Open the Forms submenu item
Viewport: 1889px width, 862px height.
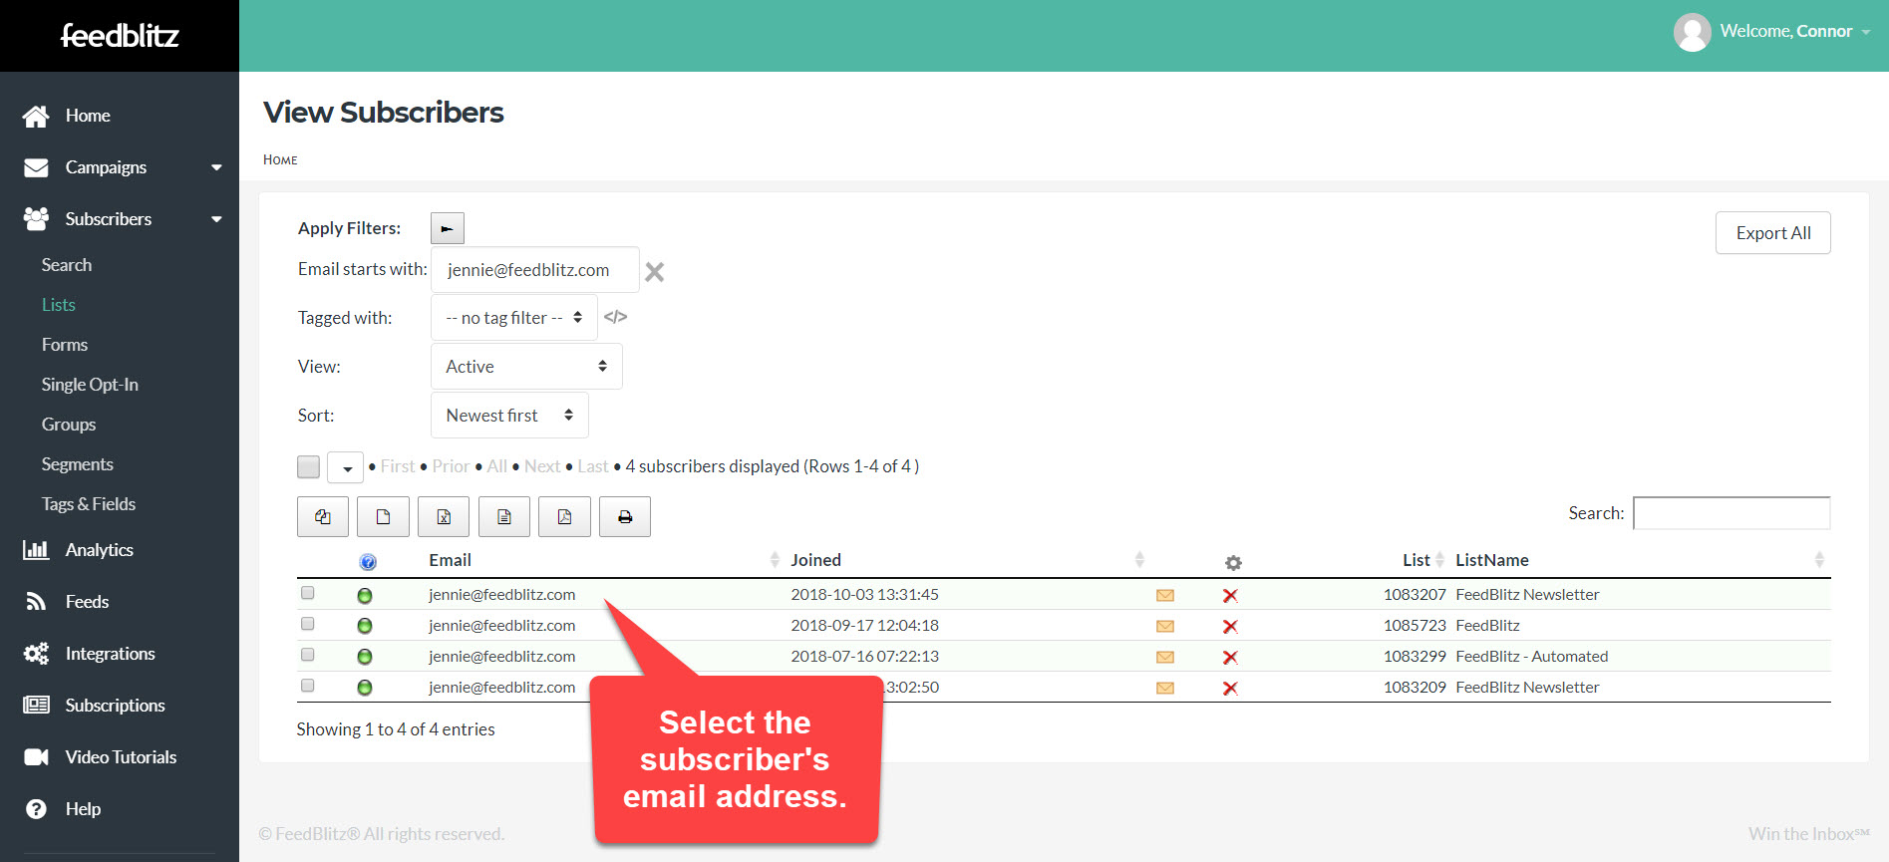coord(65,345)
